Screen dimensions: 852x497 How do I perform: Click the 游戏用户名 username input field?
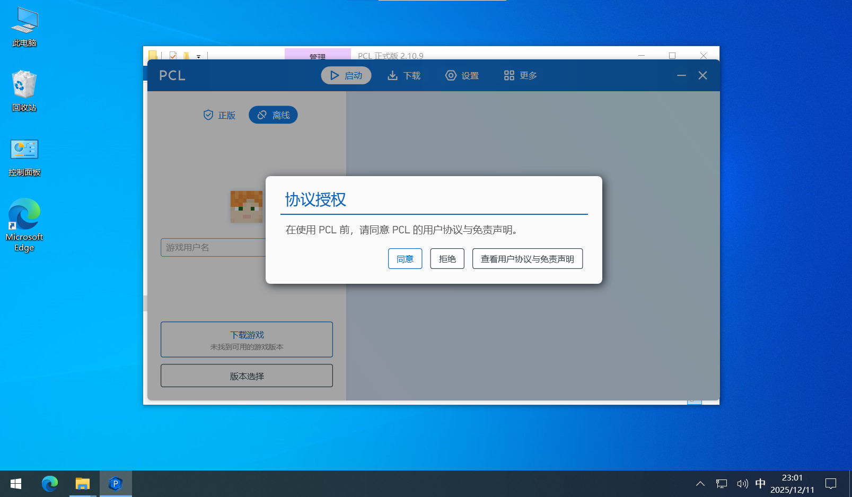(x=212, y=248)
